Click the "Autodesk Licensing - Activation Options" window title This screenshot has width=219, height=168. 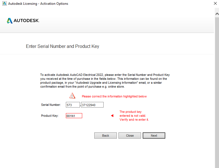[38, 4]
